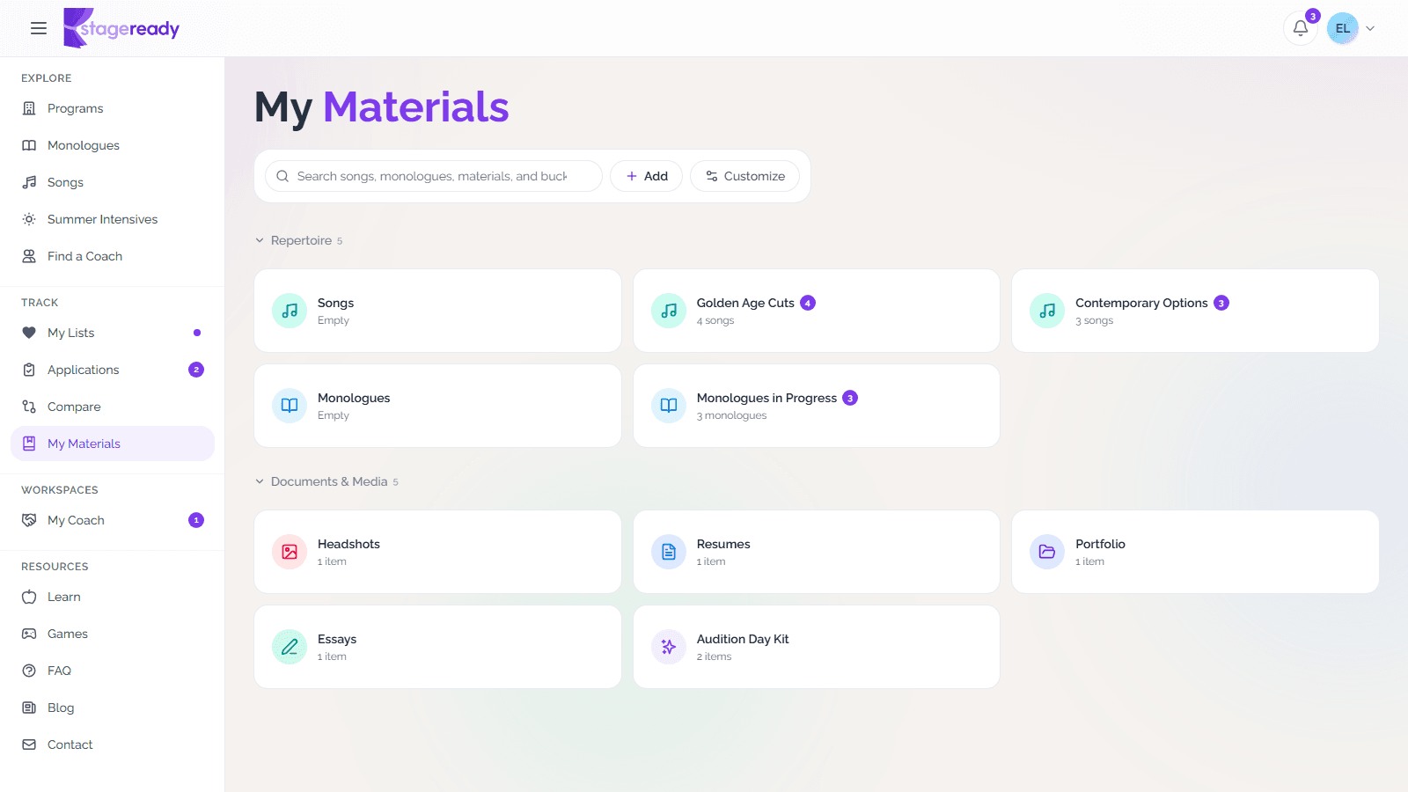The image size is (1408, 792).
Task: Click the Essays pen icon
Action: [x=290, y=647]
